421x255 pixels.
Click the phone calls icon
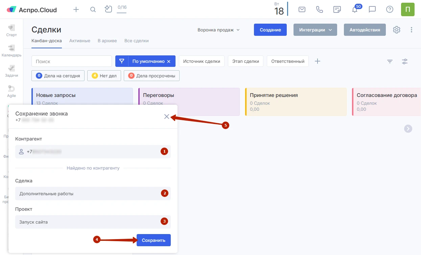[x=320, y=9]
